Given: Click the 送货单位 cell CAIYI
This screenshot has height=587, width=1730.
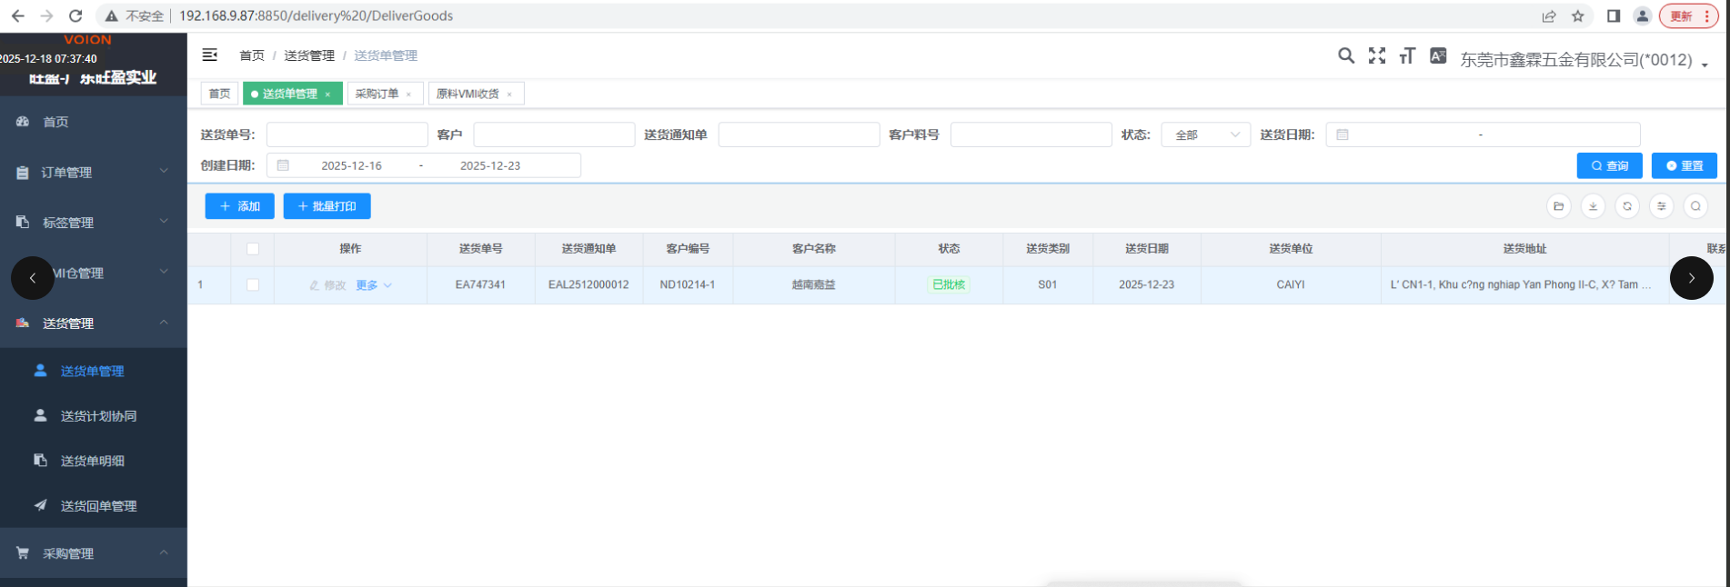Looking at the screenshot, I should coord(1291,284).
